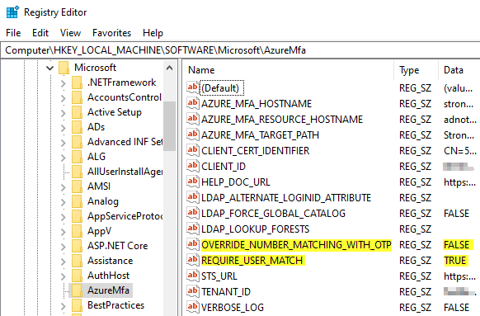This screenshot has width=480, height=316.
Task: Click the icon next to STS_URL
Action: click(192, 276)
